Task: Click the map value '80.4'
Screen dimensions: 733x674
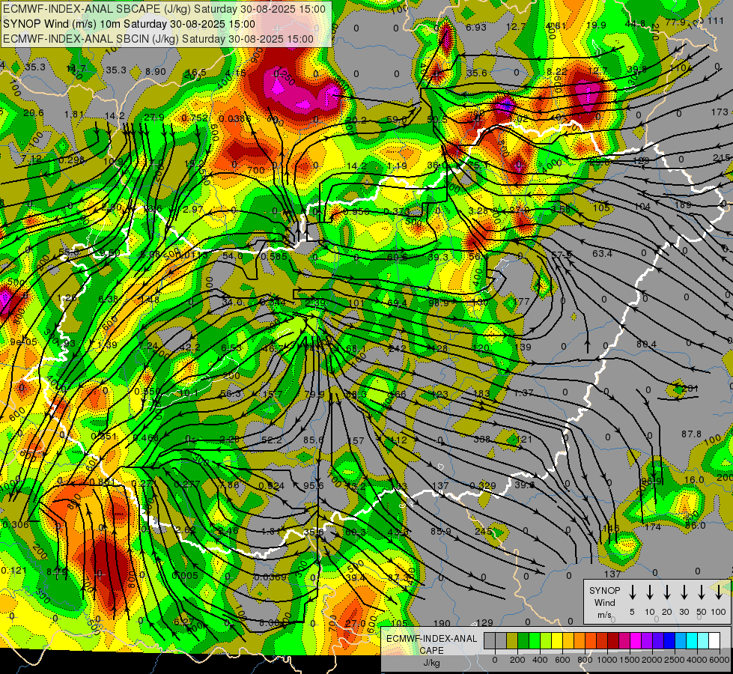Action: coord(646,344)
